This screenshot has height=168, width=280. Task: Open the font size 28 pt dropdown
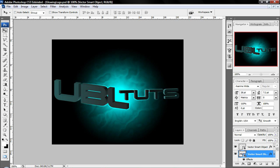(253, 93)
